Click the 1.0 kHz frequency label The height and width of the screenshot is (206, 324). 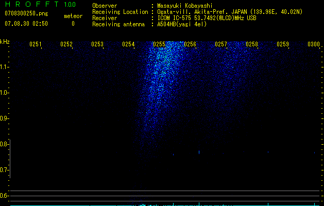(x=4, y=93)
